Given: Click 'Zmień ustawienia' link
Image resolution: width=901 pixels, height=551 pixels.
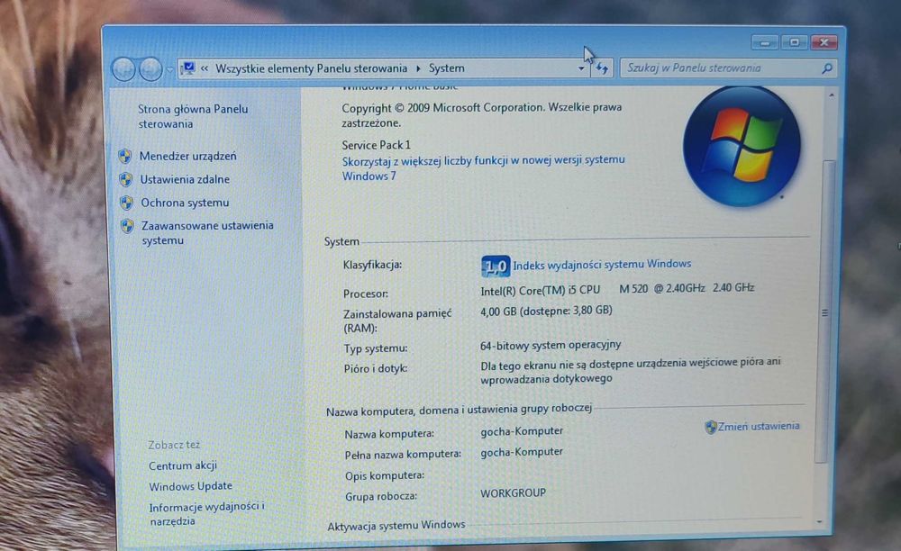Looking at the screenshot, I should pos(759,426).
